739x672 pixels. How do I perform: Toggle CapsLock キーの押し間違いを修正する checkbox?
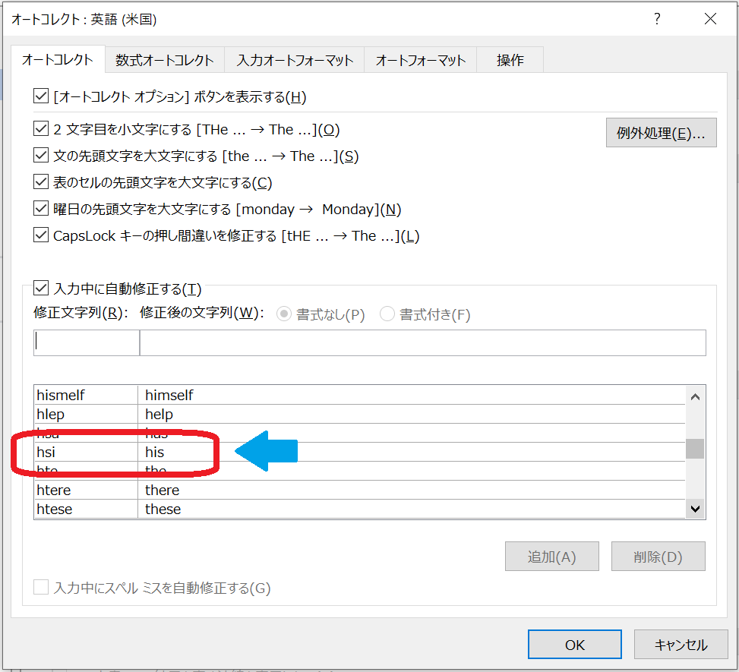(41, 235)
